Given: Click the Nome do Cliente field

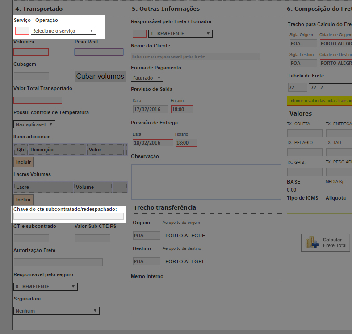Looking at the screenshot, I should coord(195,56).
